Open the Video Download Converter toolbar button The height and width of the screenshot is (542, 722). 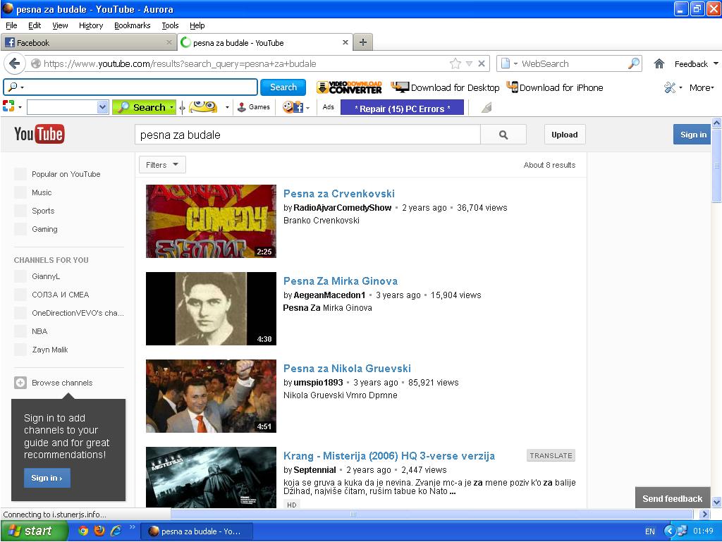(350, 87)
